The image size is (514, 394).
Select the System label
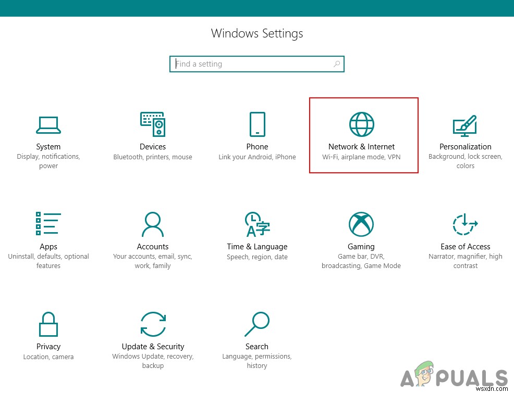click(x=48, y=147)
